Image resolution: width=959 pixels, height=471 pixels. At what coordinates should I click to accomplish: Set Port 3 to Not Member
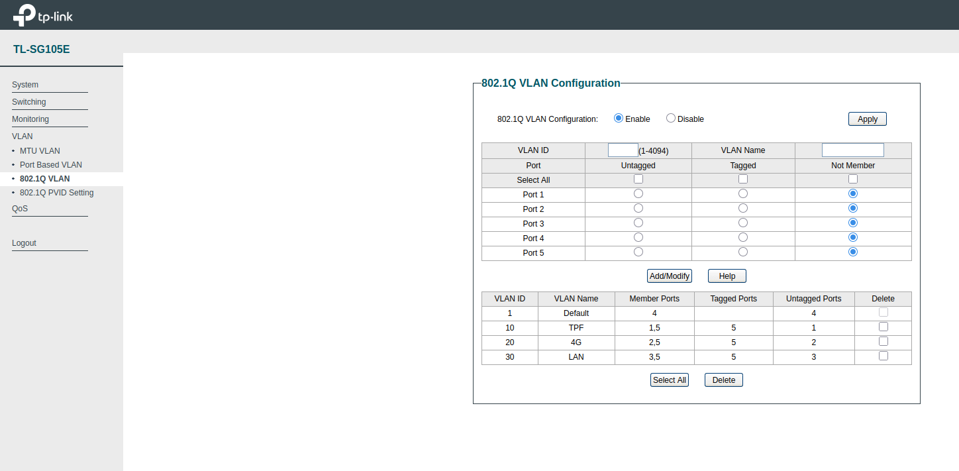pyautogui.click(x=853, y=223)
